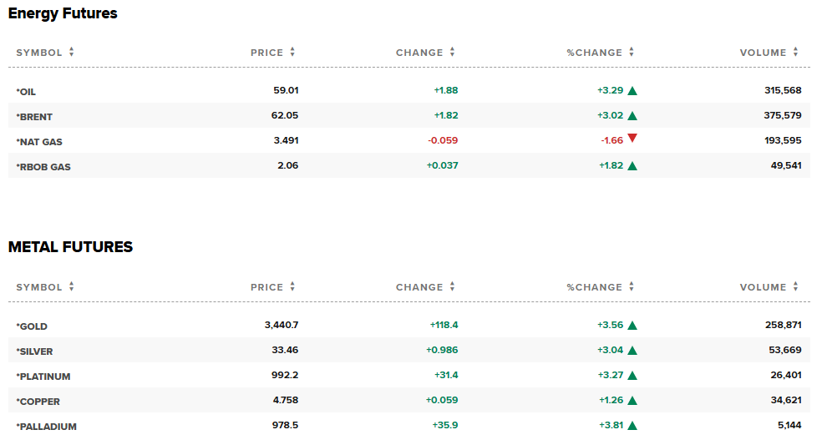The height and width of the screenshot is (445, 822).
Task: Open the GOLD futures quote
Action: tap(32, 326)
